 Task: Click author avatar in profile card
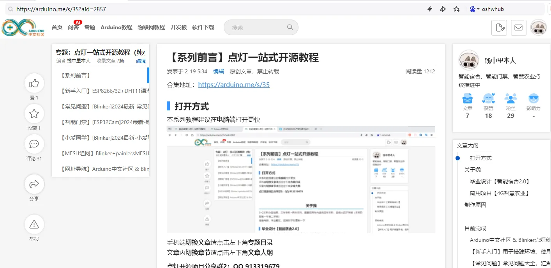(x=469, y=60)
